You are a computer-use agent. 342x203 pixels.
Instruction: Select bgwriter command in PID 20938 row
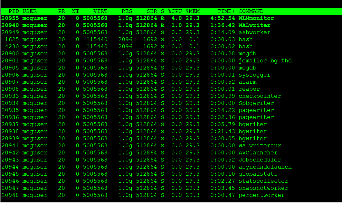[253, 132]
